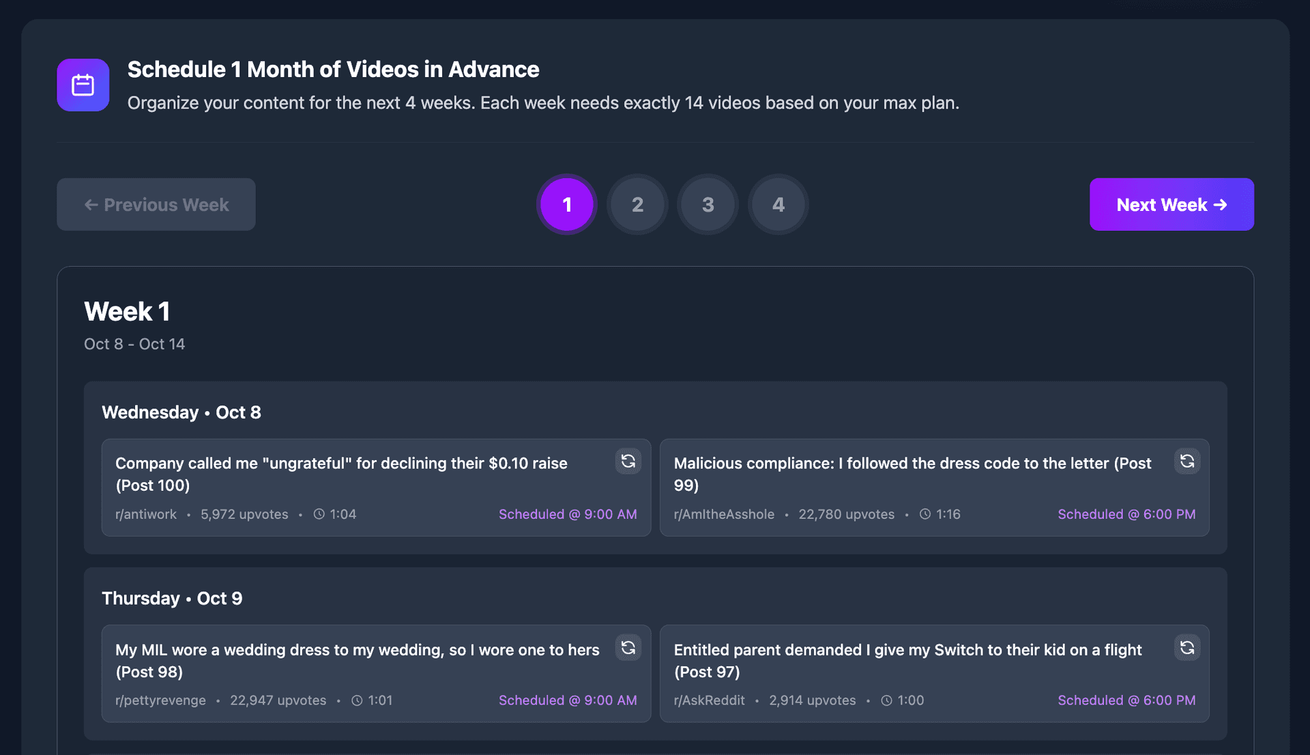Click Scheduled @ 6:00 PM on Post 99
1310x755 pixels.
point(1126,514)
